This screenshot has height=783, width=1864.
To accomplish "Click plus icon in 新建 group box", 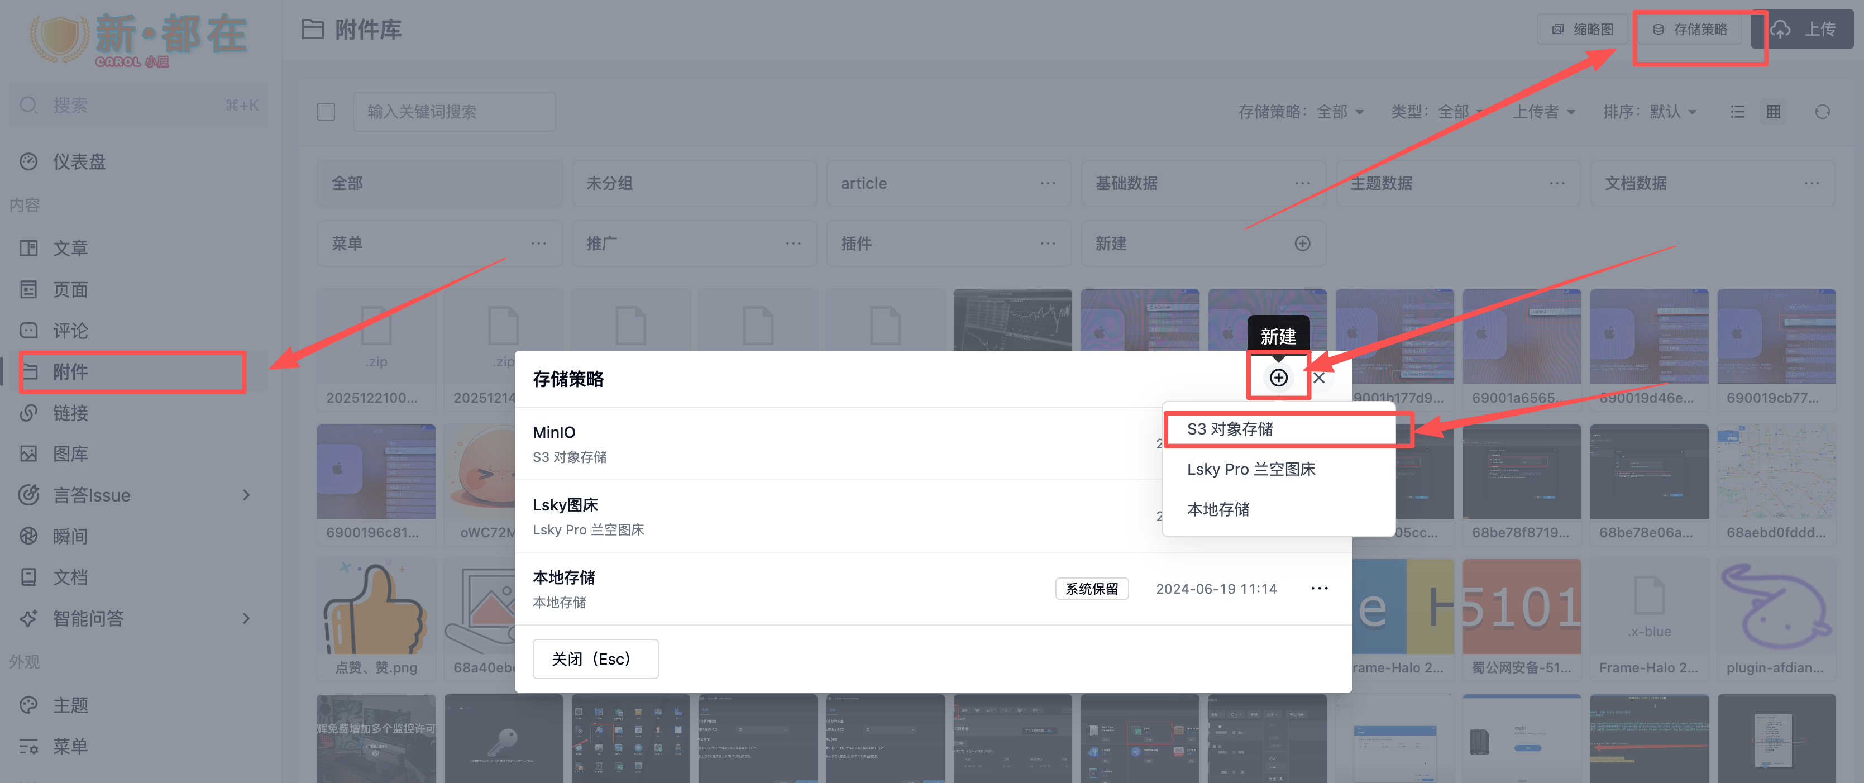I will [x=1302, y=244].
